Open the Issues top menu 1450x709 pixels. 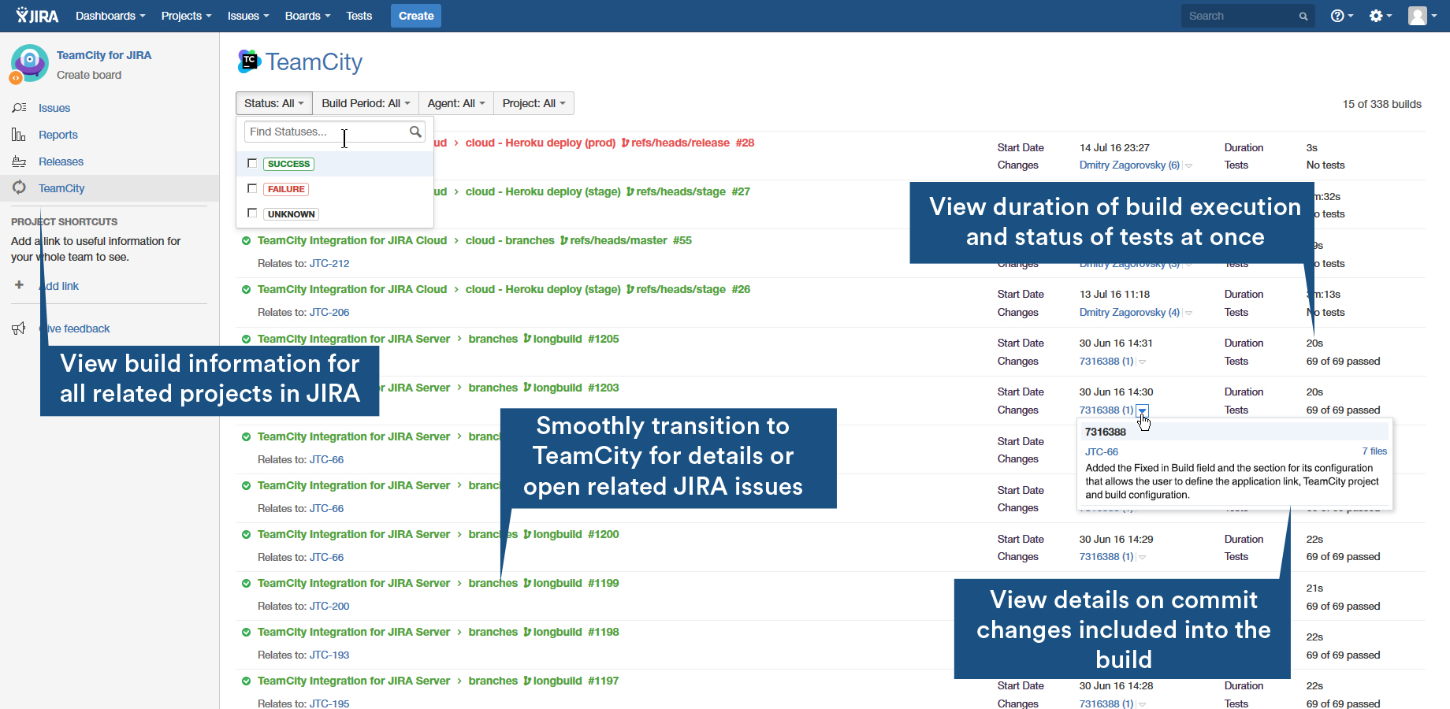(x=248, y=16)
